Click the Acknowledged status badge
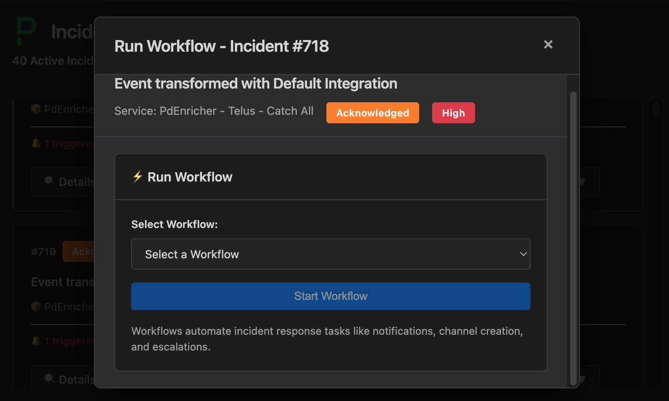The height and width of the screenshot is (401, 669). click(373, 113)
